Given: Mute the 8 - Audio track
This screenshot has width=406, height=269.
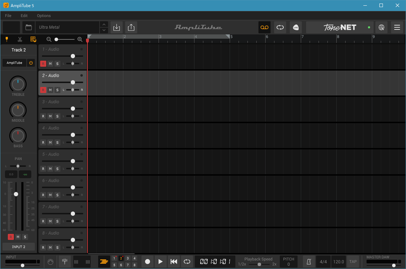Looking at the screenshot, I should [x=50, y=248].
